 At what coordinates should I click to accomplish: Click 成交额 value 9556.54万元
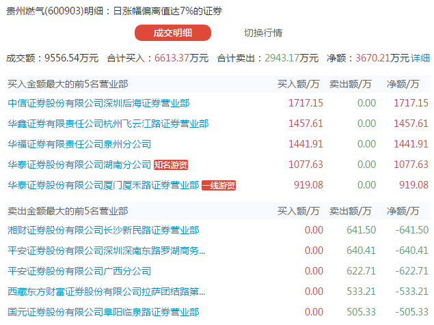pyautogui.click(x=71, y=58)
